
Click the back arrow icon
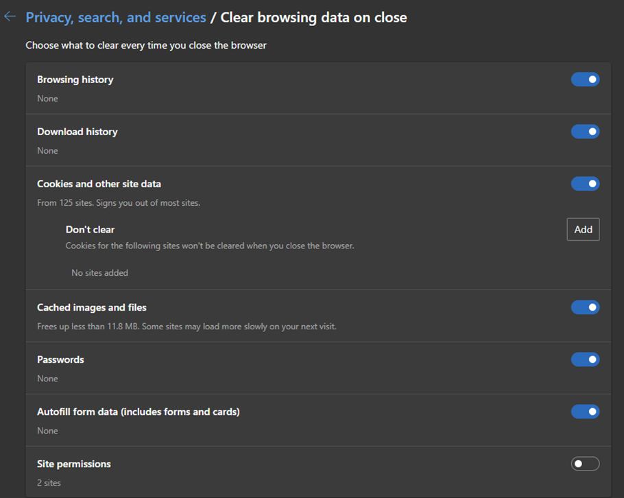[10, 16]
